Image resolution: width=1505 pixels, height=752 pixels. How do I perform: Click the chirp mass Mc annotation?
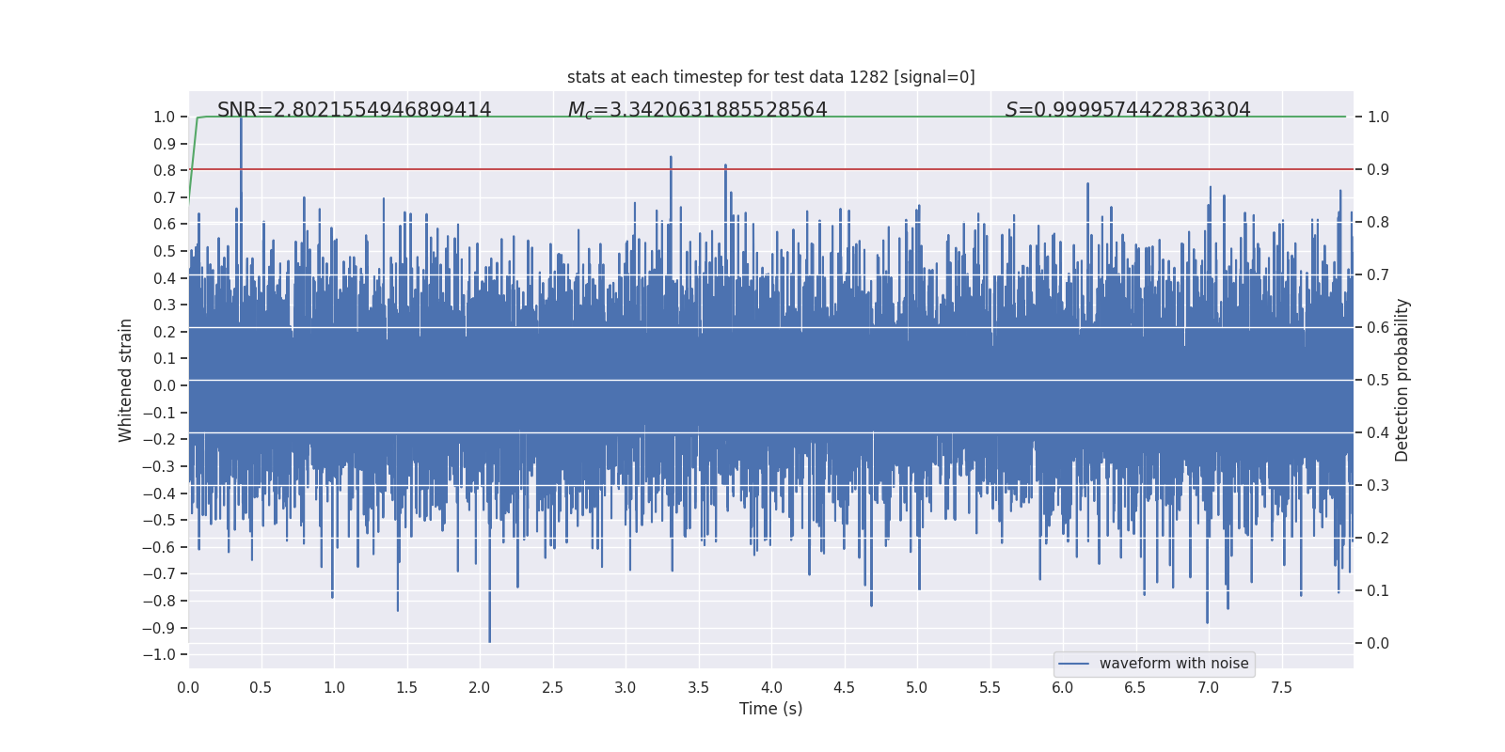click(697, 110)
